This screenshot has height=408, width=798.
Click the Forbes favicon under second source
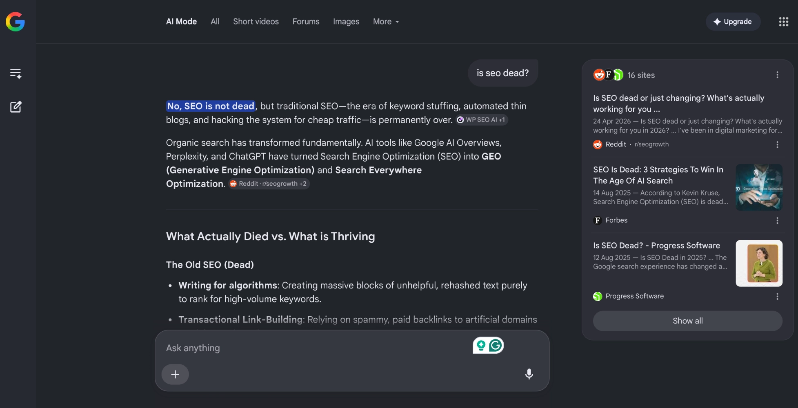click(598, 220)
